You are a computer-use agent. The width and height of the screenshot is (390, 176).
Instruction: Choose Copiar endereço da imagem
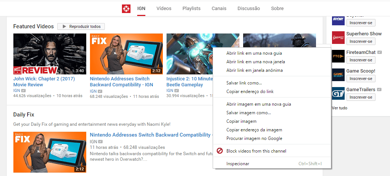coord(272,130)
